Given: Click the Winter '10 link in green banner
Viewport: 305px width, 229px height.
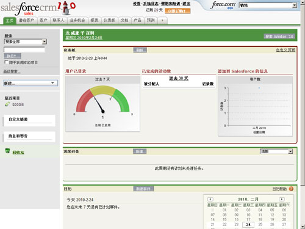Looking at the screenshot, I should tap(279, 36).
